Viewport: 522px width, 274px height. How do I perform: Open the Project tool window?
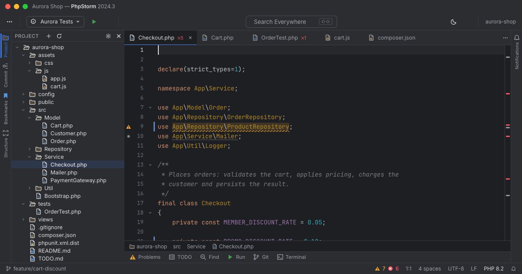coord(6,46)
